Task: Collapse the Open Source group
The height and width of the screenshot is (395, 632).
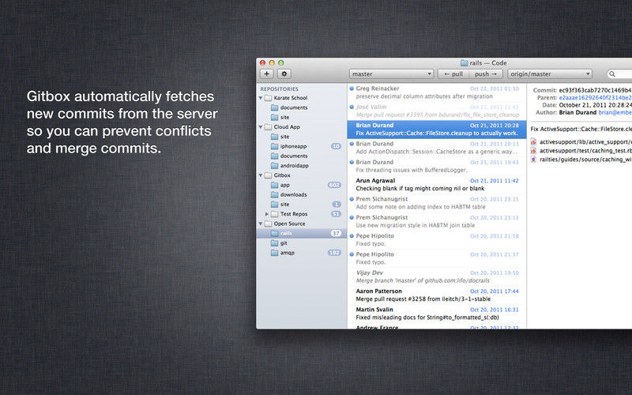Action: 261,224
